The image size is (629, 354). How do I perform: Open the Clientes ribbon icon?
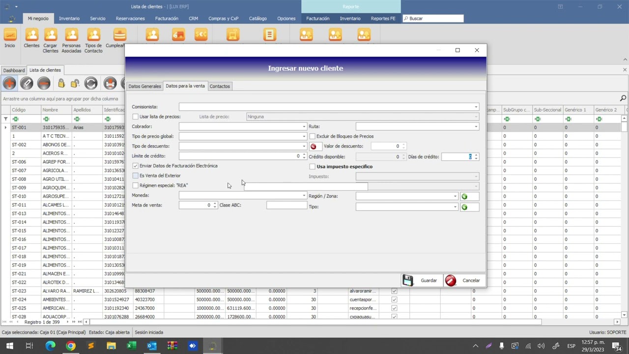click(x=31, y=38)
